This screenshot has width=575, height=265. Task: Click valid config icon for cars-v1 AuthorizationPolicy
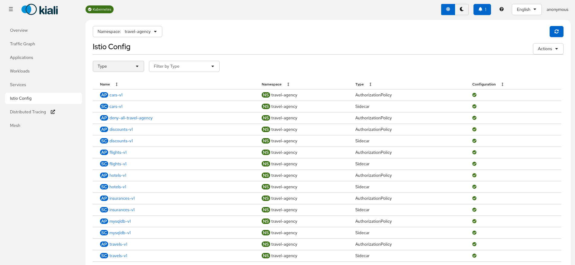474,95
